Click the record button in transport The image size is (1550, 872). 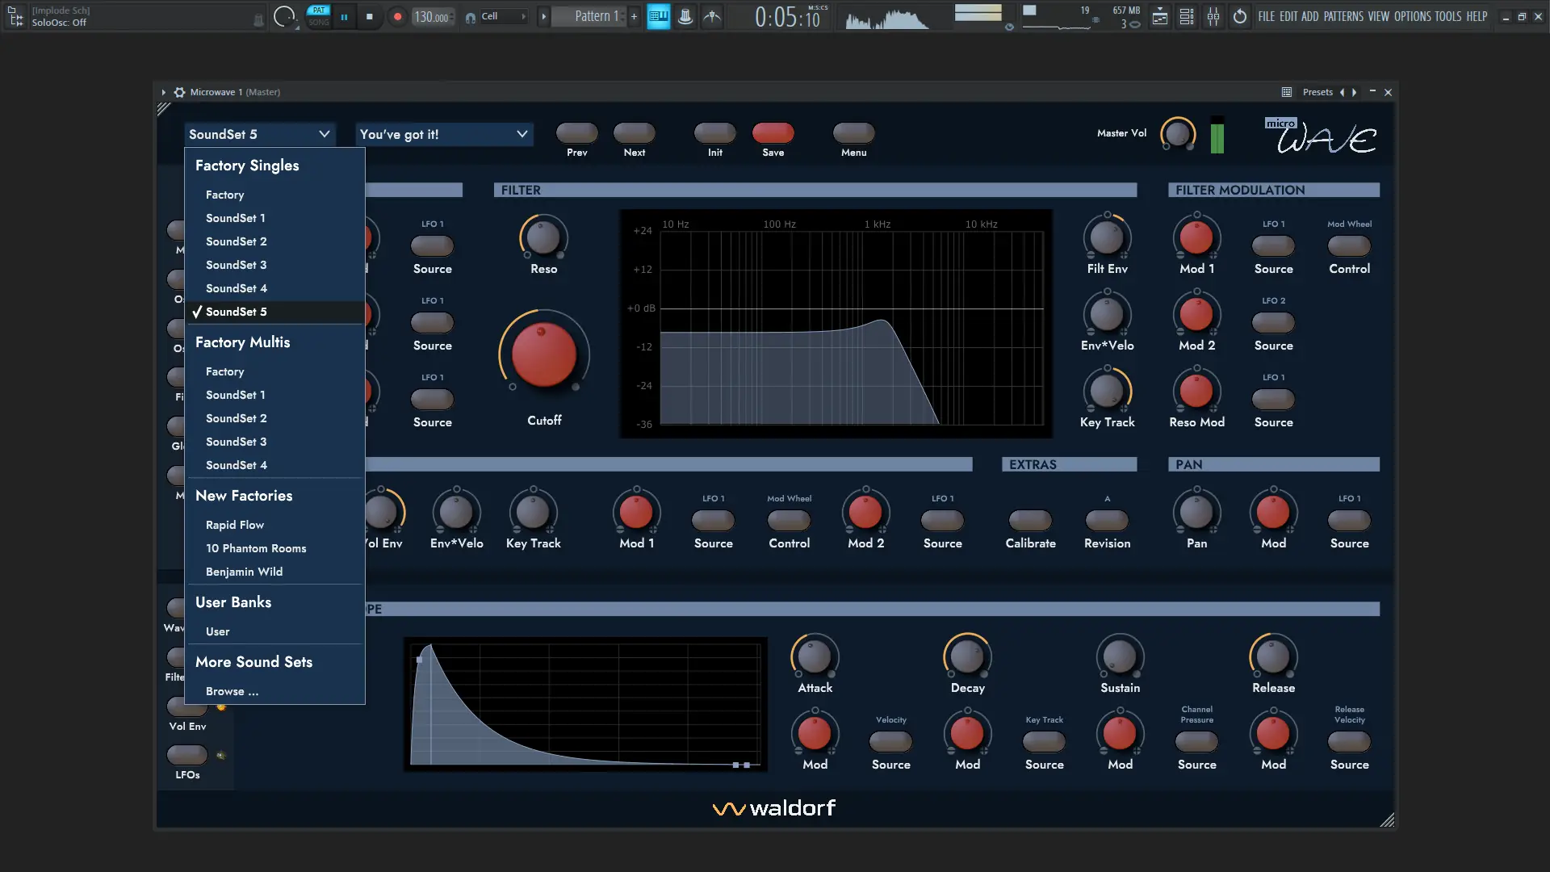(x=397, y=16)
